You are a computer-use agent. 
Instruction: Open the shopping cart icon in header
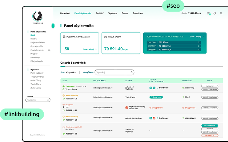click(208, 13)
